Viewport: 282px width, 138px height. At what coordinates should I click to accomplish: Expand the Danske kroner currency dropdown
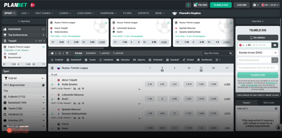coord(257,52)
